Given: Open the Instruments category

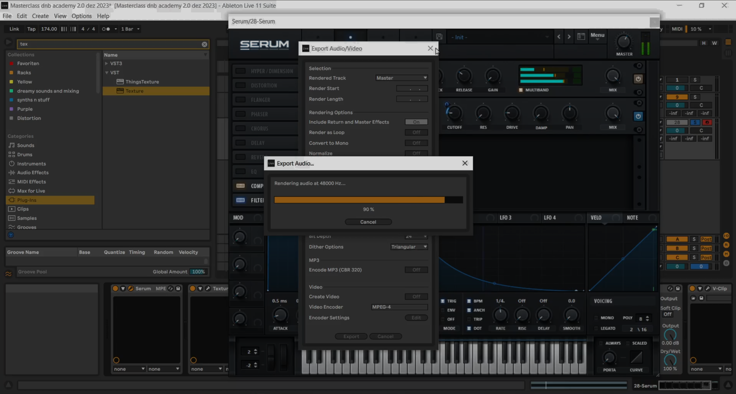Looking at the screenshot, I should (x=31, y=164).
